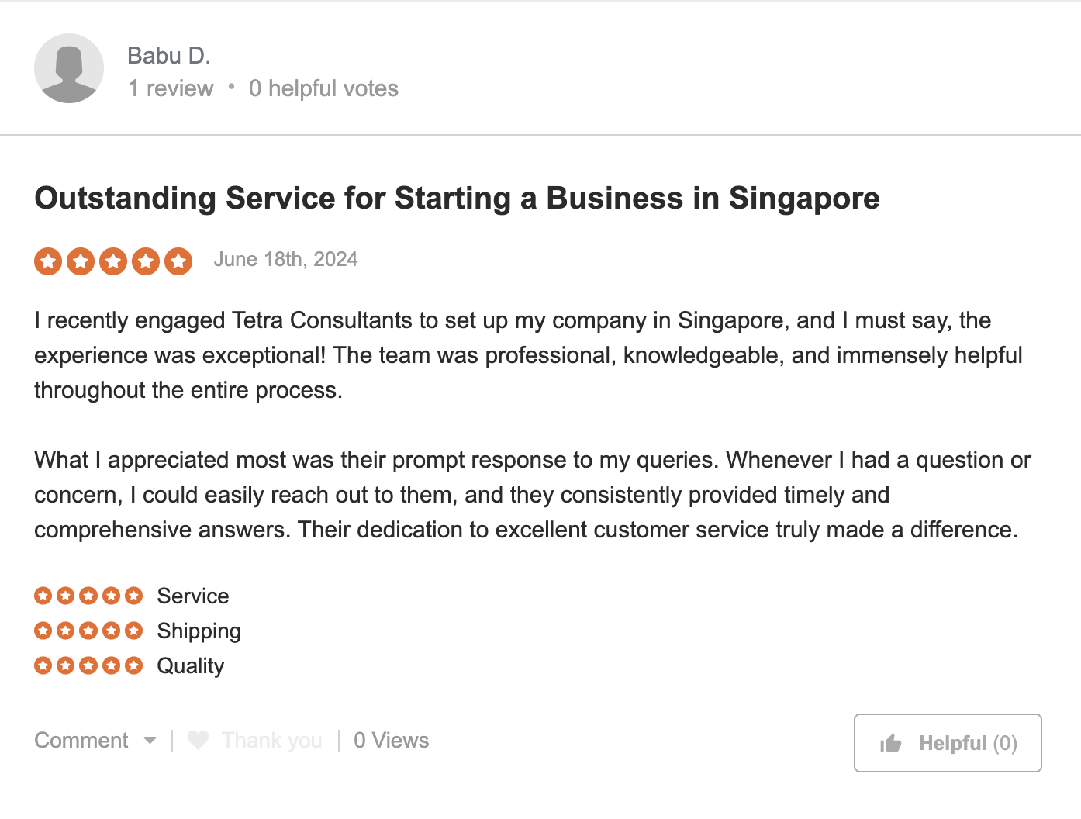Click the June 18th, 2024 date label

pos(285,259)
